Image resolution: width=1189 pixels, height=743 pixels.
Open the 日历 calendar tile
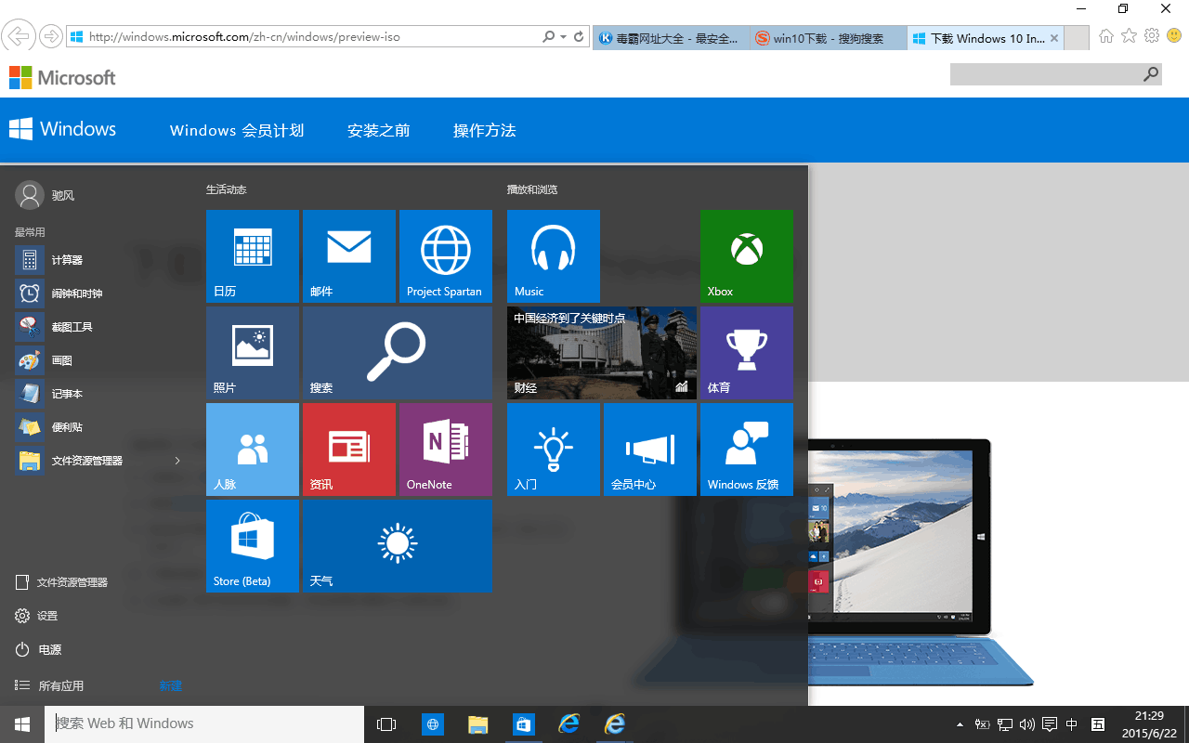pos(253,255)
